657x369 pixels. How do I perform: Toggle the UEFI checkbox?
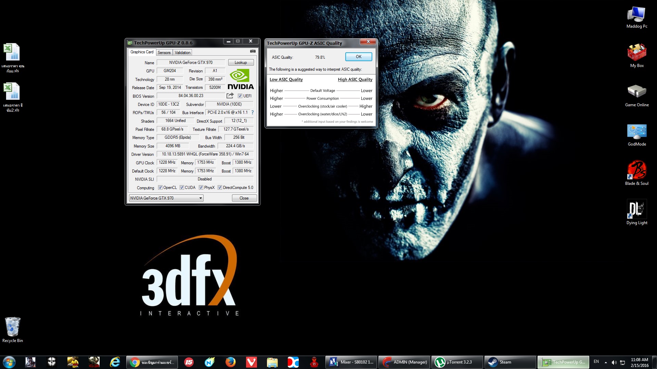click(x=240, y=96)
